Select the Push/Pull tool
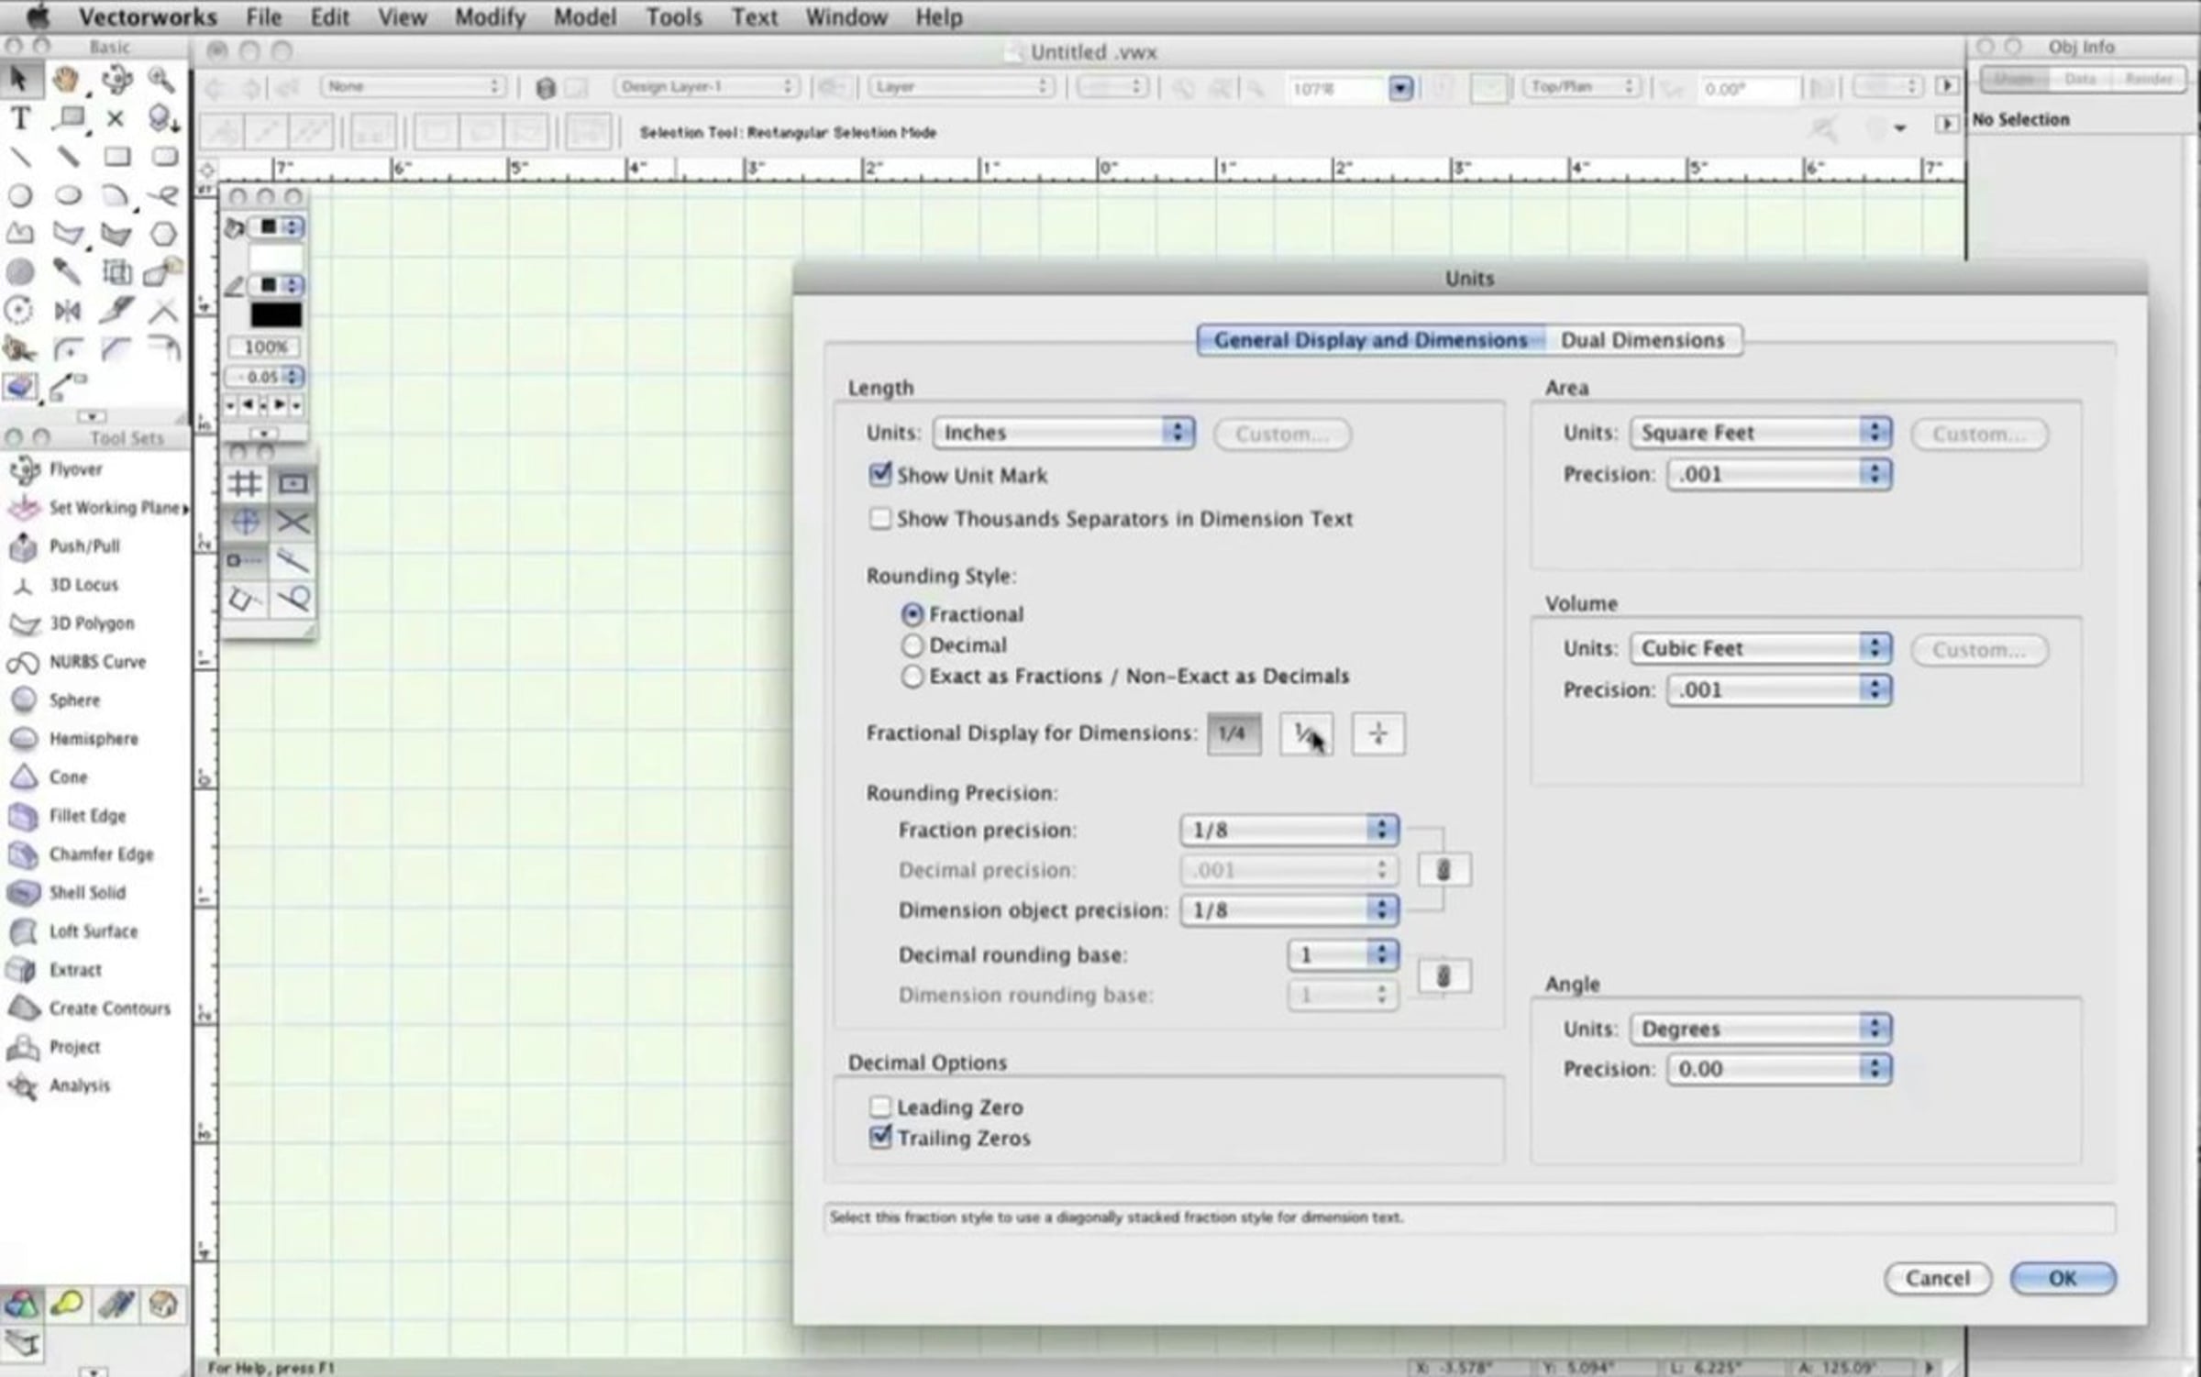This screenshot has width=2201, height=1377. pyautogui.click(x=83, y=546)
